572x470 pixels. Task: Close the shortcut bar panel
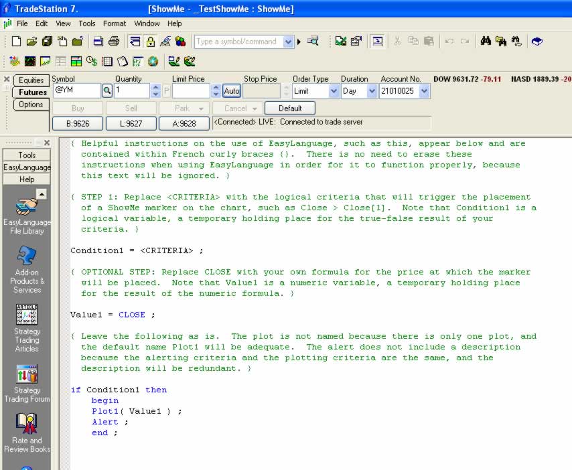(x=47, y=143)
